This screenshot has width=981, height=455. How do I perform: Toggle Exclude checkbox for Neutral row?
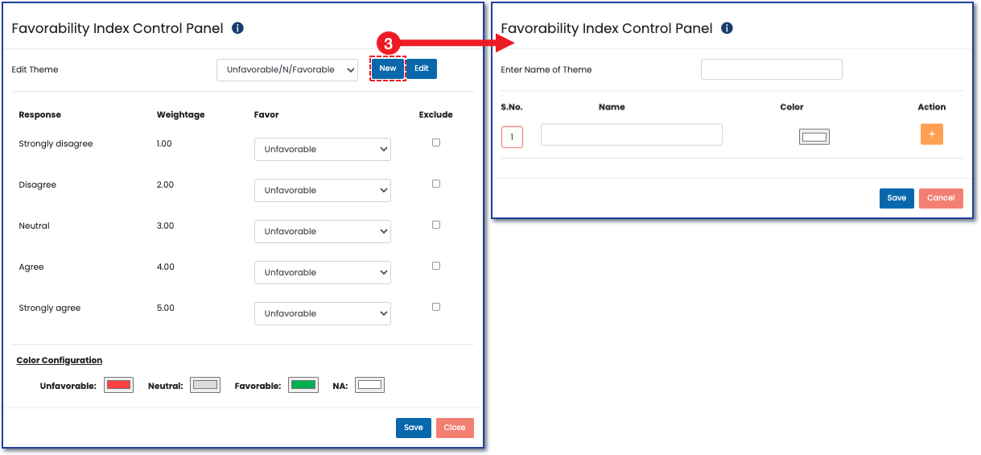[436, 225]
